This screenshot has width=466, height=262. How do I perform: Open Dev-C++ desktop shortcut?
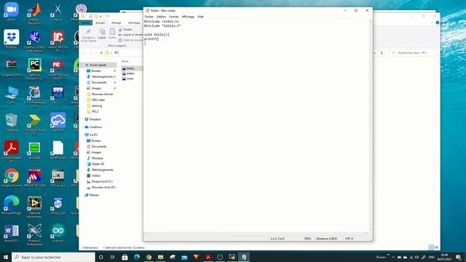pyautogui.click(x=58, y=95)
